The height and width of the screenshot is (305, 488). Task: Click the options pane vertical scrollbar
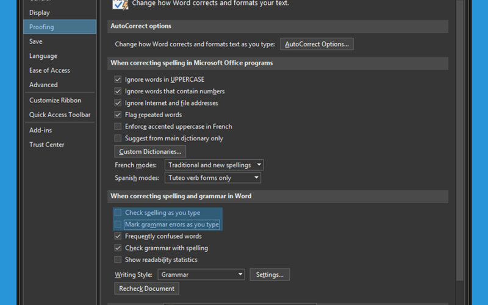[460, 140]
